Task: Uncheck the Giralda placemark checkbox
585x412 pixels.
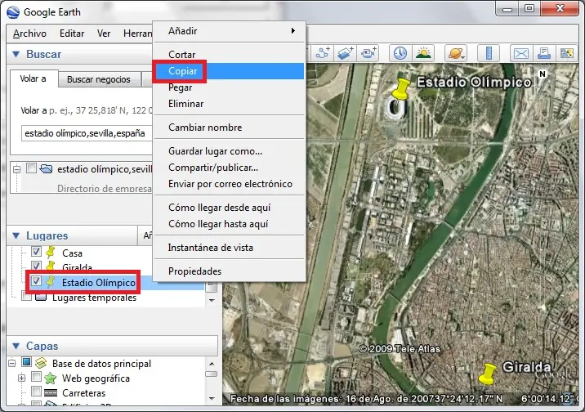Action: click(x=36, y=266)
